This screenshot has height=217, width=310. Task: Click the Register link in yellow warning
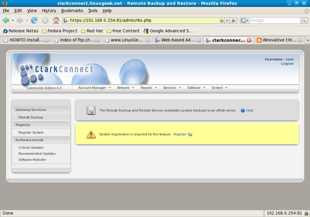[180, 134]
